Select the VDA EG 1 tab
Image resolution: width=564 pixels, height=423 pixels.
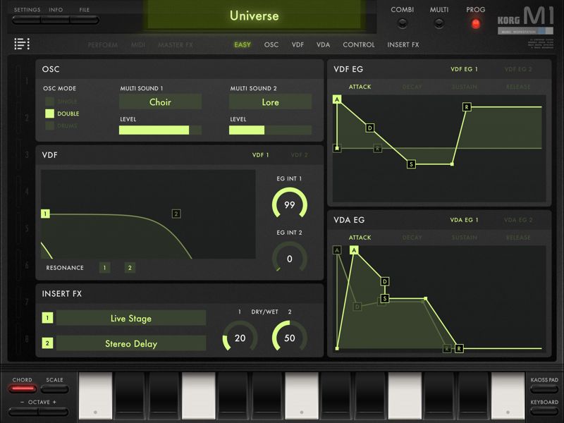[x=464, y=220]
